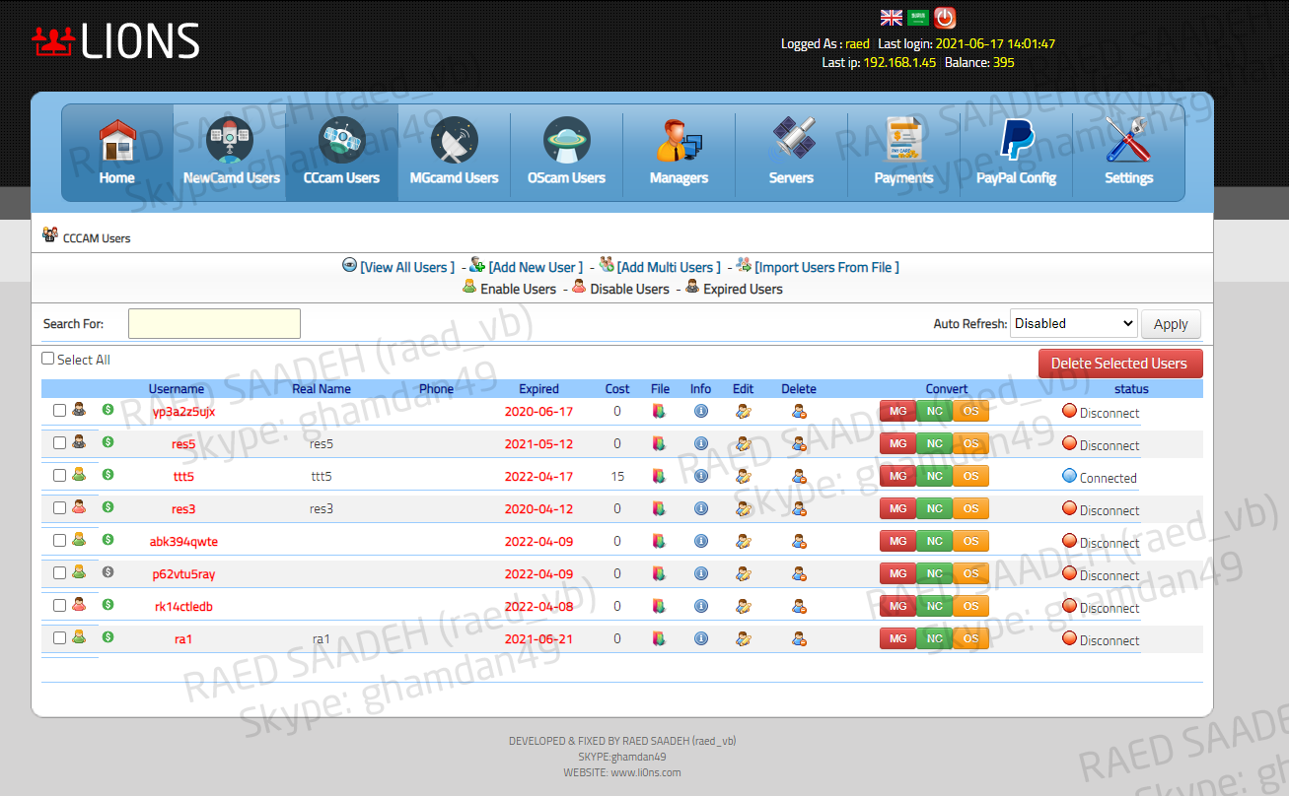Open the file icon for ra1
The height and width of the screenshot is (796, 1289).
pos(659,638)
